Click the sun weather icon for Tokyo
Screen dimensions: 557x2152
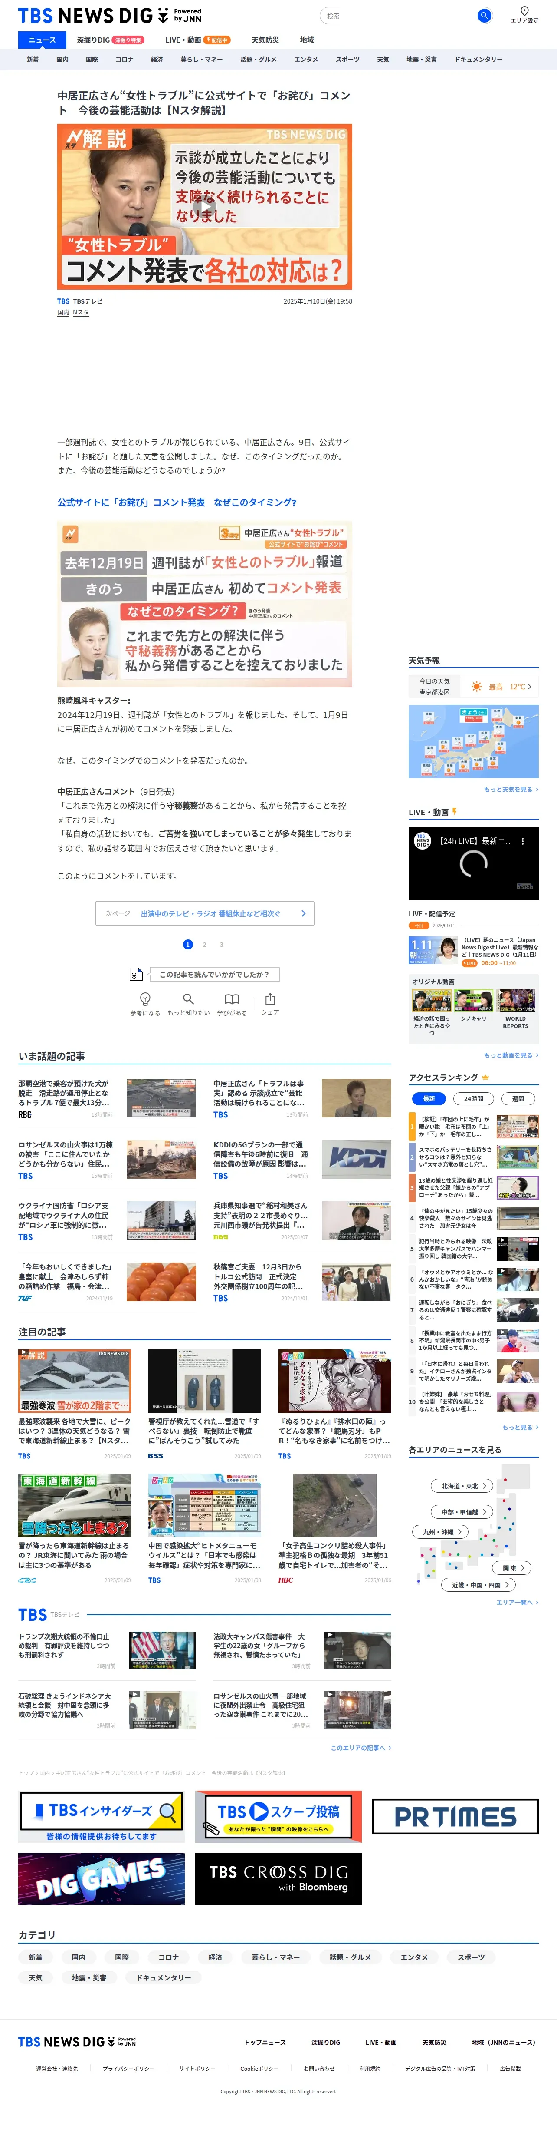476,687
